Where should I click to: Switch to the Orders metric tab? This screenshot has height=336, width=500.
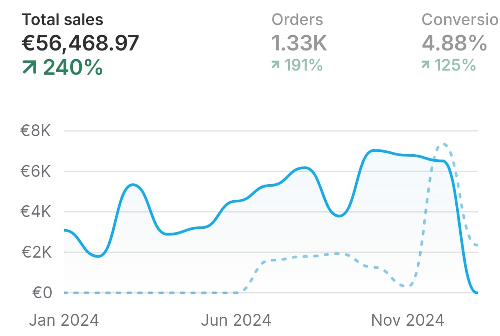(297, 20)
